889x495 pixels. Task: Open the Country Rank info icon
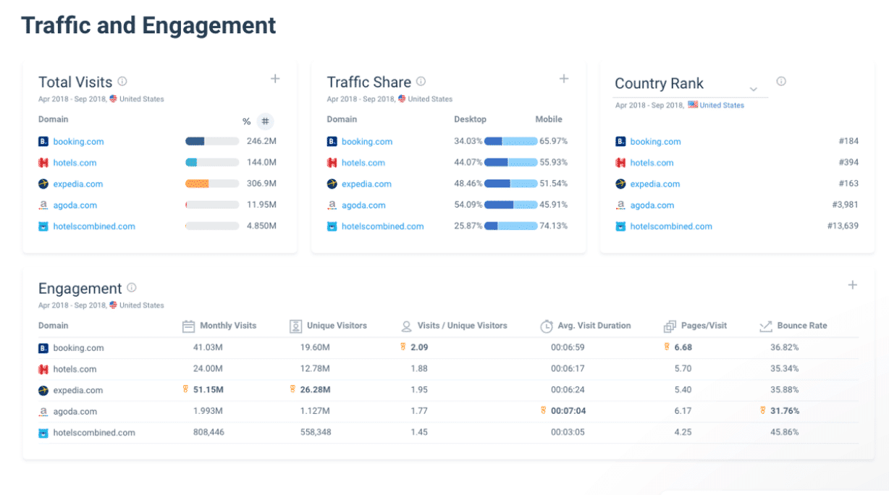click(x=781, y=81)
